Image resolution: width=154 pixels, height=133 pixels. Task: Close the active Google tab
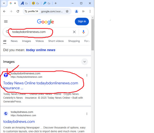tap(15, 3)
